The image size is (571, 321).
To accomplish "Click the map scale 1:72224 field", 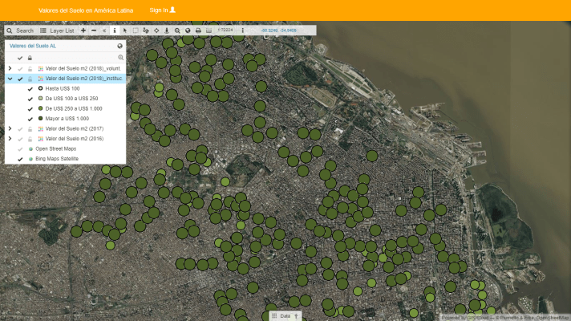I will point(225,30).
